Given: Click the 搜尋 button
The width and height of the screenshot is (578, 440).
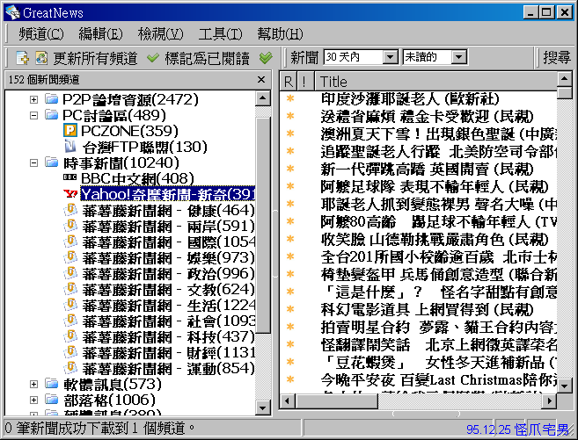Looking at the screenshot, I should [x=557, y=57].
